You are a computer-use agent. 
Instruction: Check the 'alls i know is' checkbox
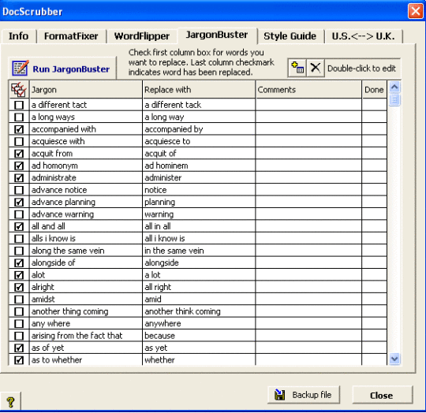pyautogui.click(x=19, y=239)
